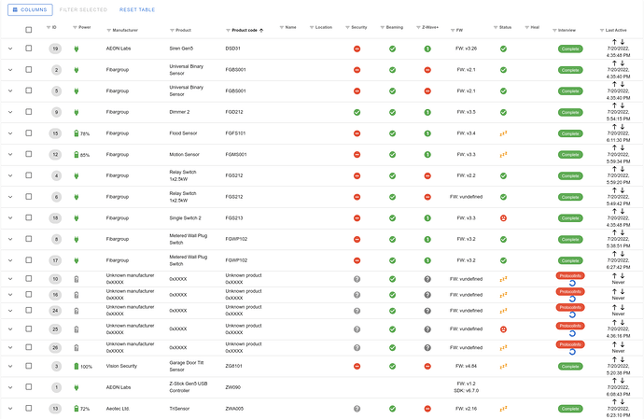Expand the TriSensor row chevron
Image resolution: width=644 pixels, height=419 pixels.
pos(10,409)
